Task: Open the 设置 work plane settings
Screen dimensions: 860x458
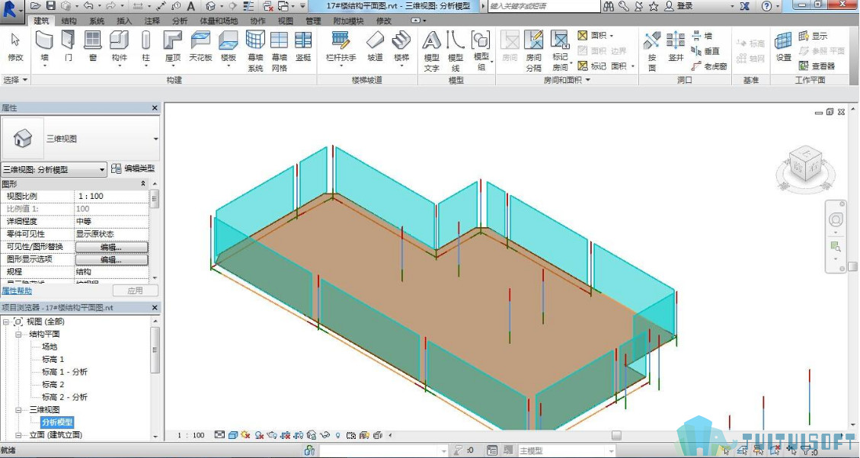Action: [x=783, y=46]
